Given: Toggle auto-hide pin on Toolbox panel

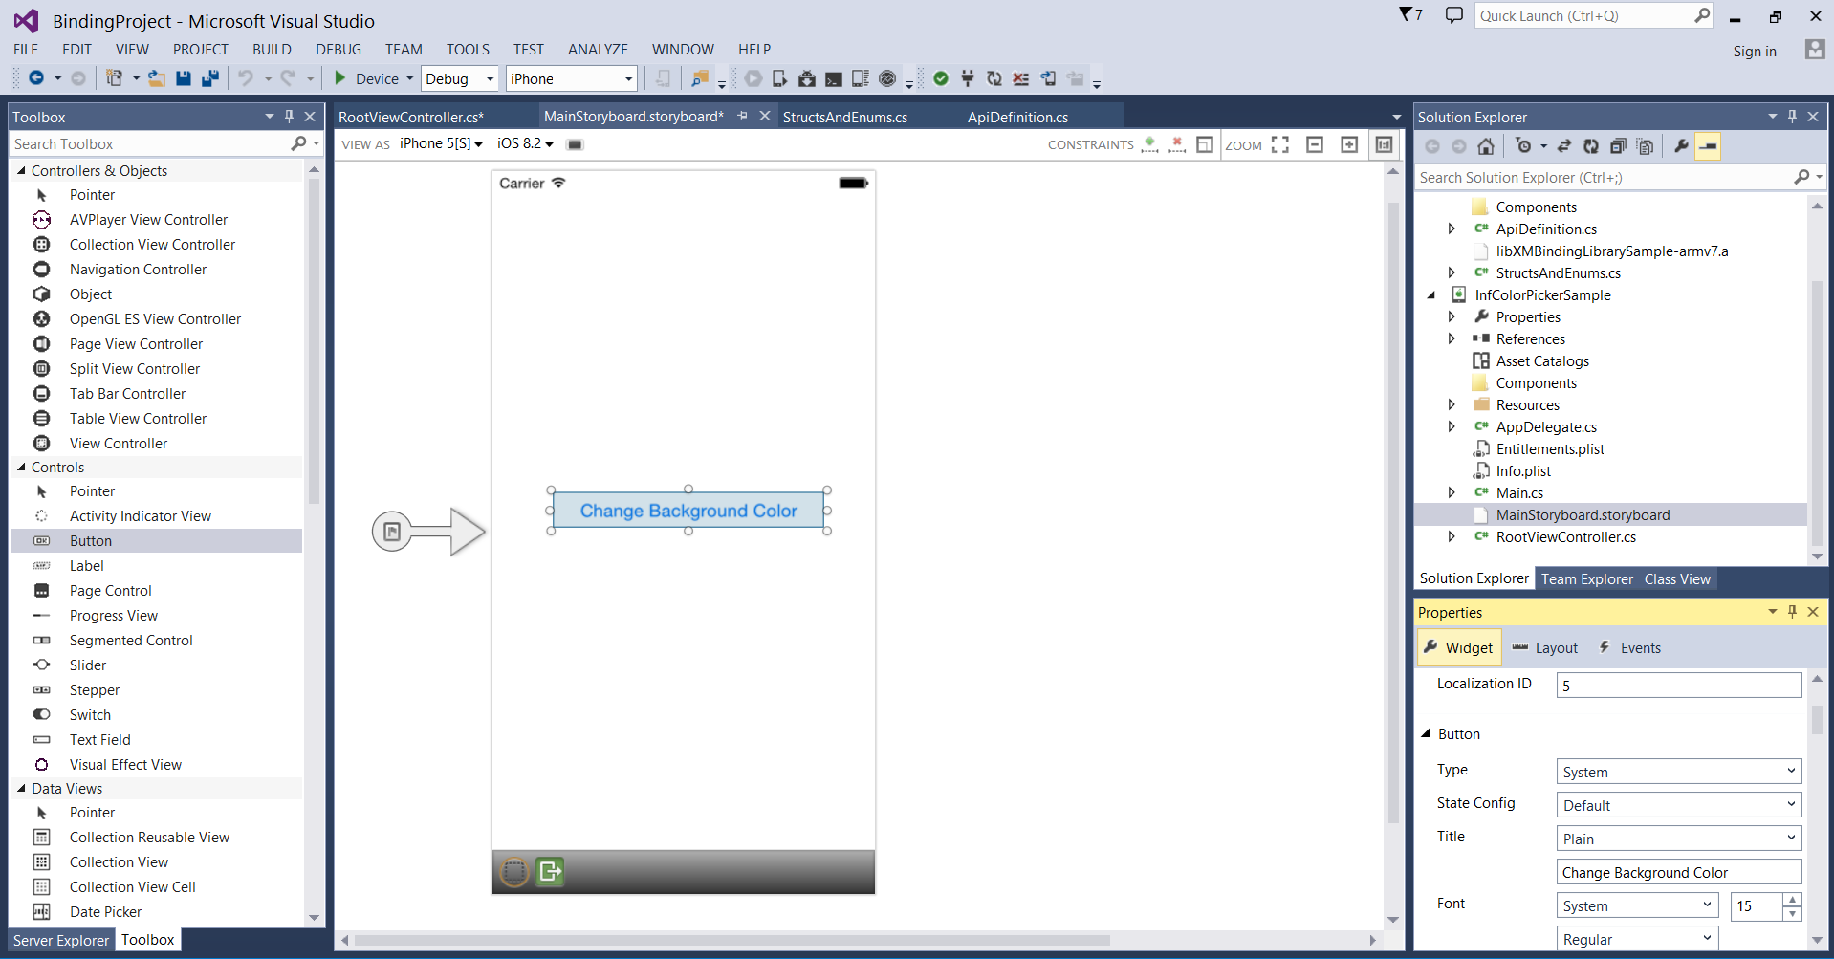Looking at the screenshot, I should [x=289, y=117].
